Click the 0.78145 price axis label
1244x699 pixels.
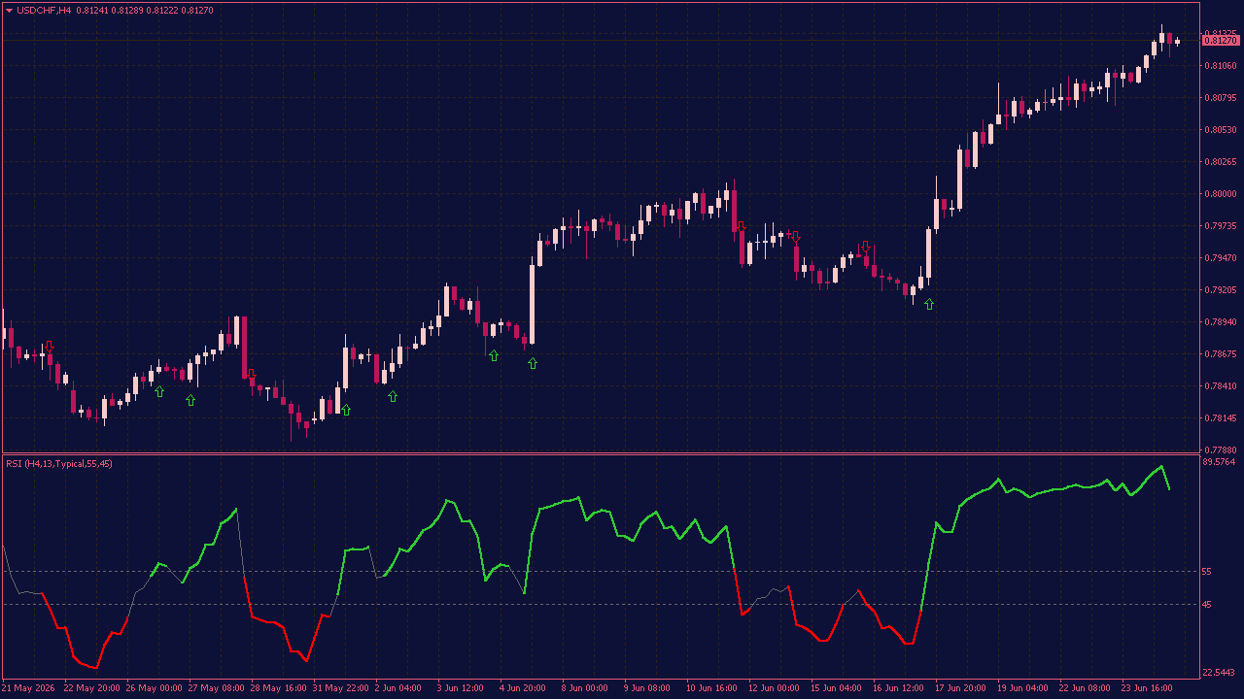1220,418
